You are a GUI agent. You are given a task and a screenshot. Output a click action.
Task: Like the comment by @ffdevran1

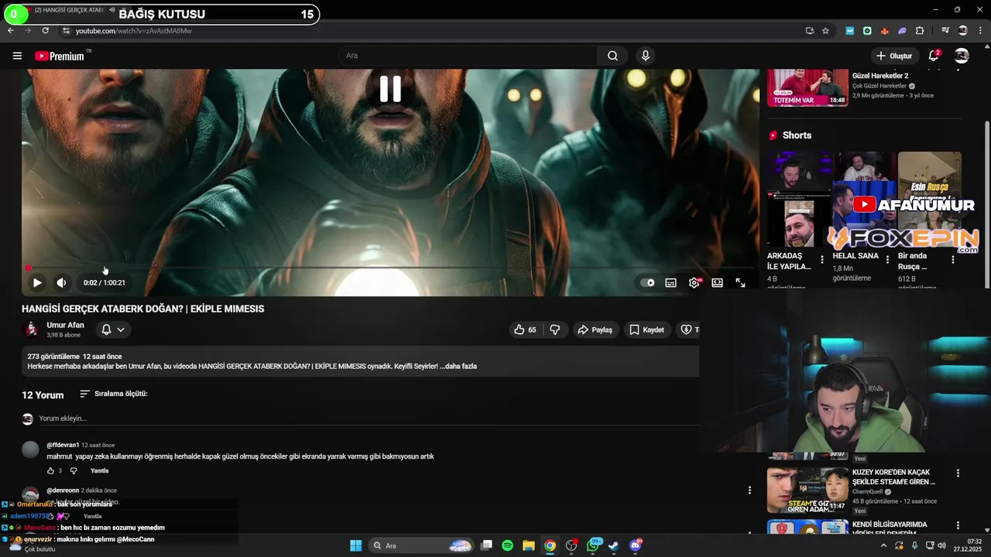pos(50,470)
